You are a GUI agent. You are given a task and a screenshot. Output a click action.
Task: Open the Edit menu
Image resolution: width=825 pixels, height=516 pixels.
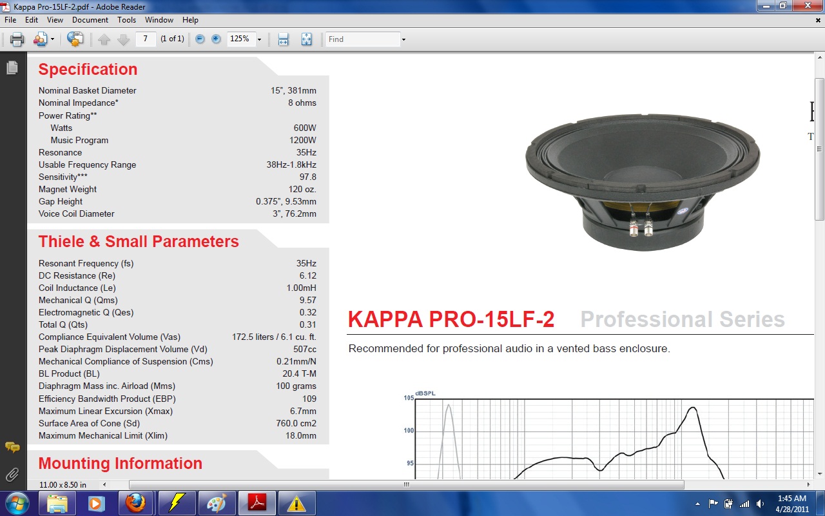point(32,20)
